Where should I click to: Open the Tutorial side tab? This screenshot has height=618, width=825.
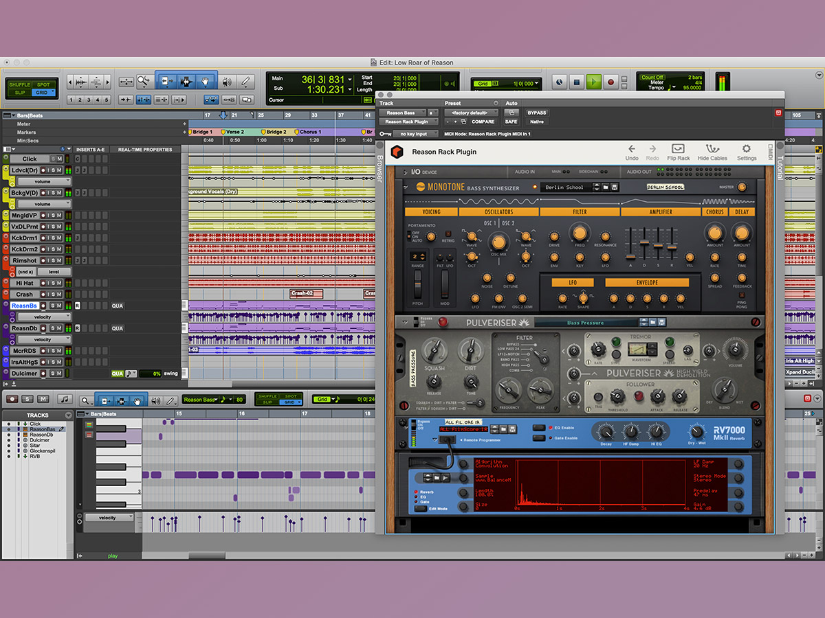[780, 167]
